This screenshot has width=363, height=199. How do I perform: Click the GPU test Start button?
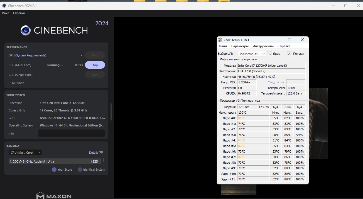[x=95, y=55]
